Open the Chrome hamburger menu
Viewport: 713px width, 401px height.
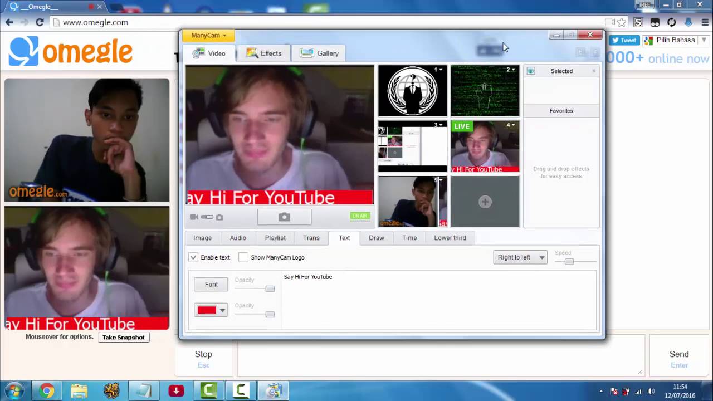pos(704,22)
